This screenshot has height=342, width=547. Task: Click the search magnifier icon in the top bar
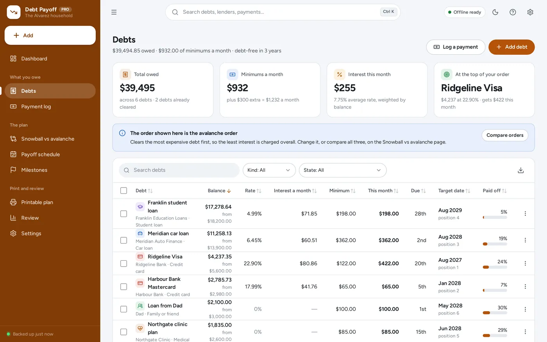175,12
